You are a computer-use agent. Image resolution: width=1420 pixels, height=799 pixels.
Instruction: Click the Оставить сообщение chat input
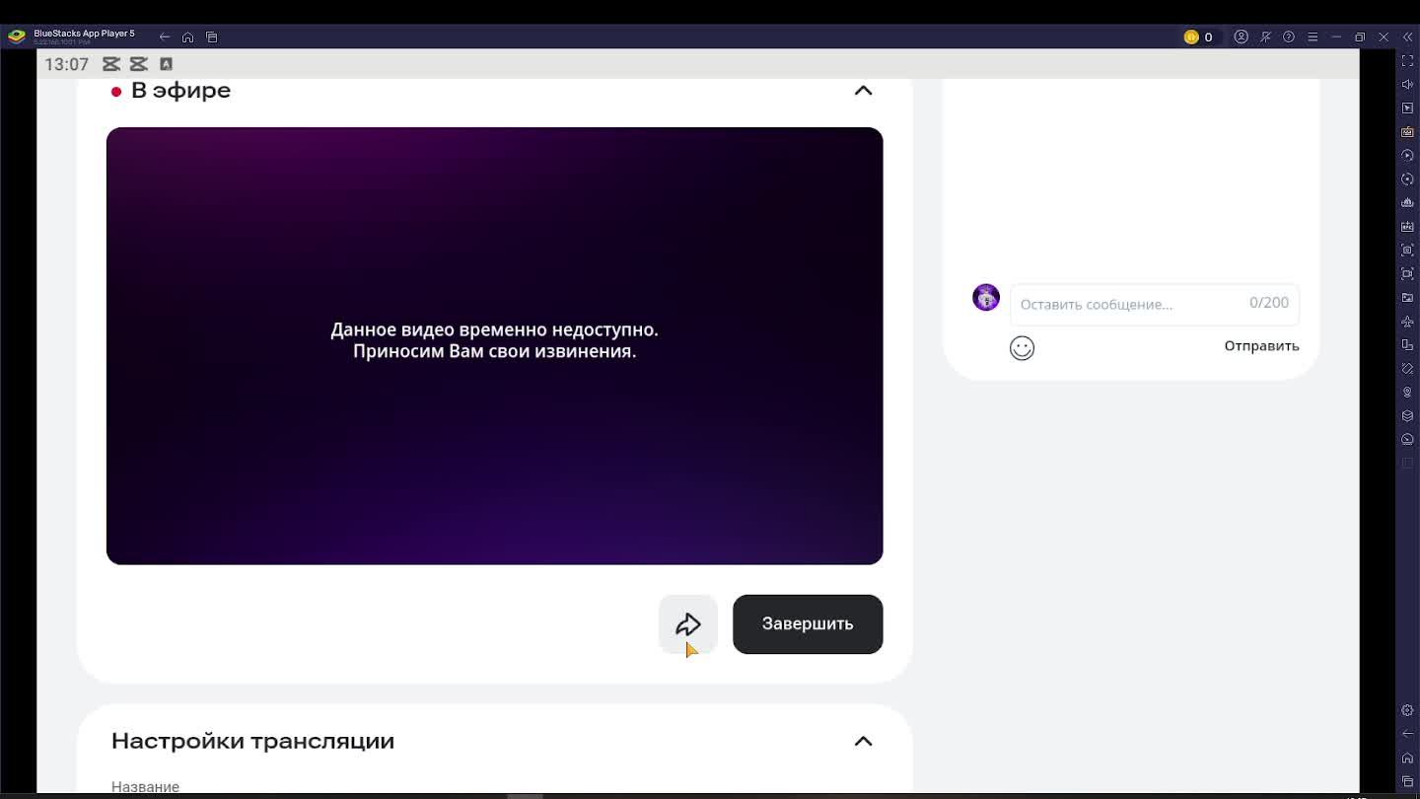(1154, 304)
